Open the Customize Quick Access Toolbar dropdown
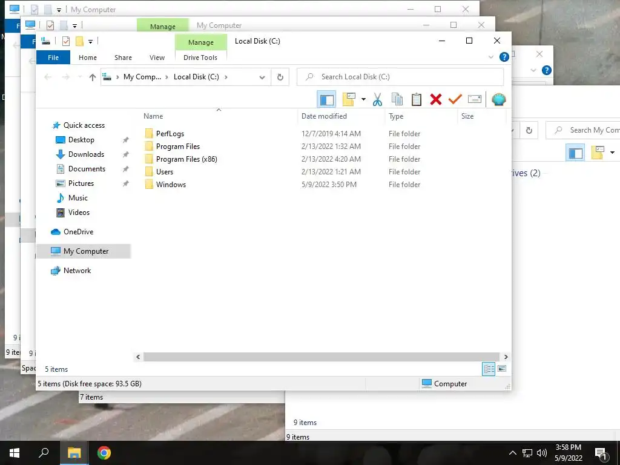Image resolution: width=620 pixels, height=465 pixels. tap(91, 42)
